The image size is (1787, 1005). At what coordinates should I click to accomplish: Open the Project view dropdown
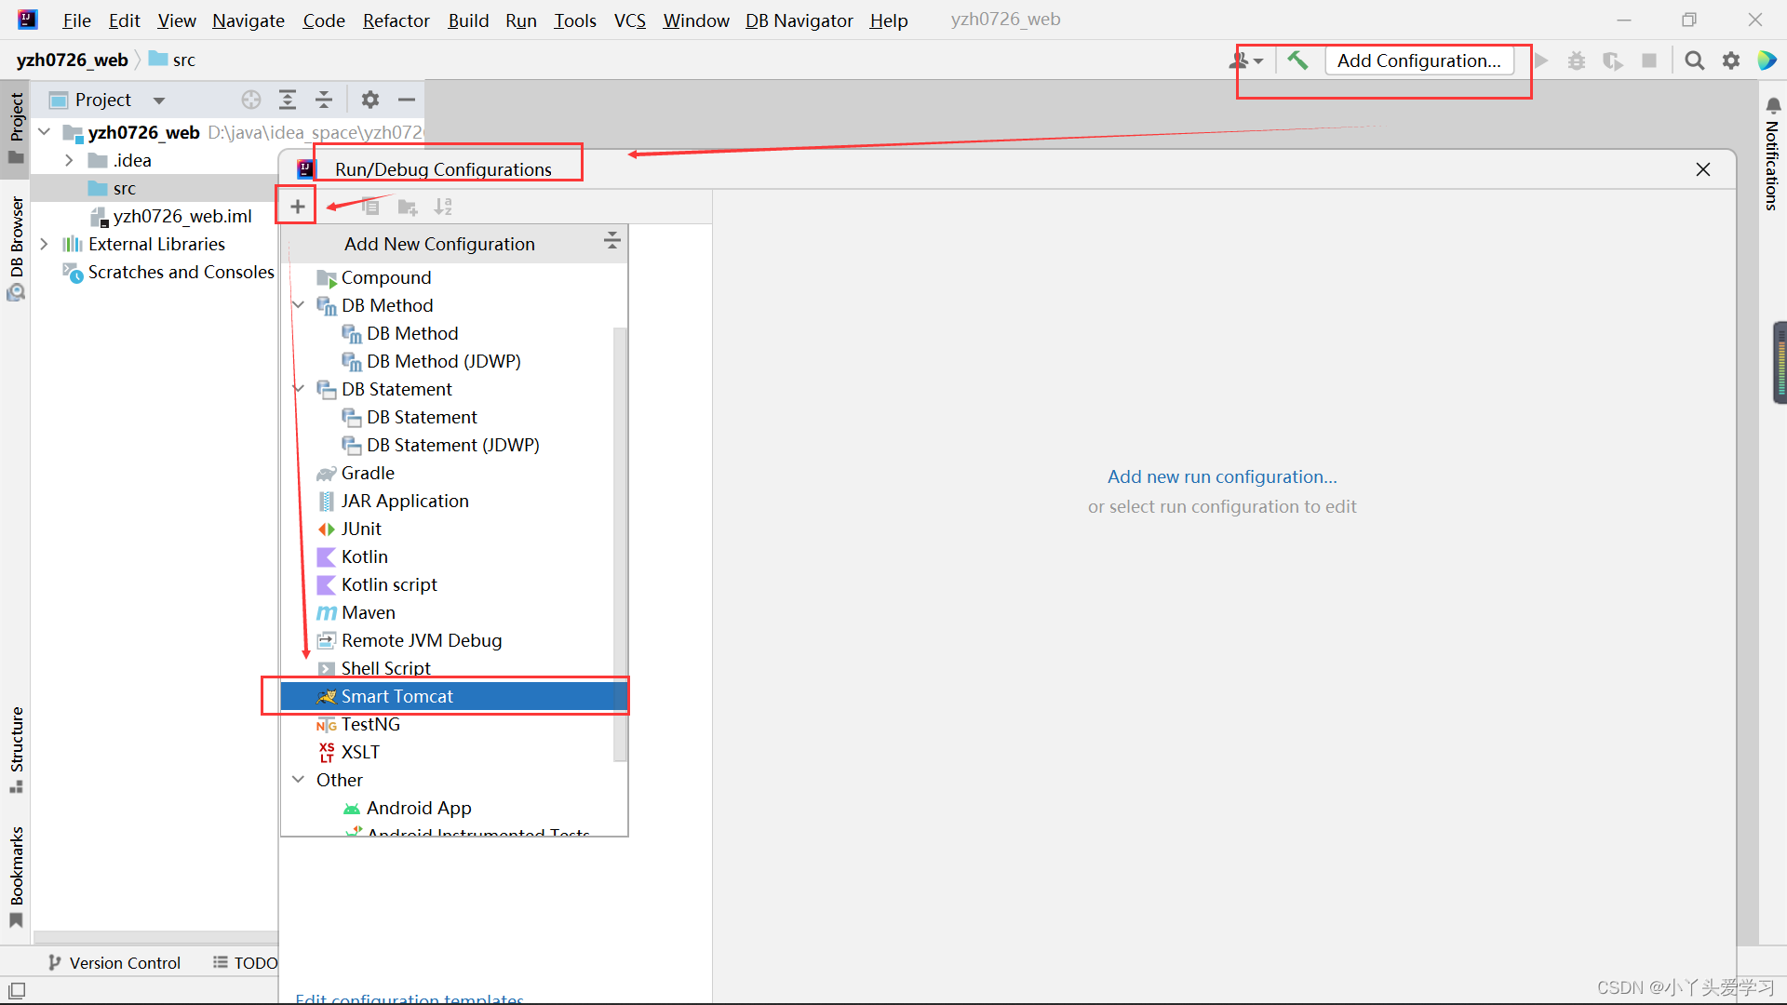159,100
